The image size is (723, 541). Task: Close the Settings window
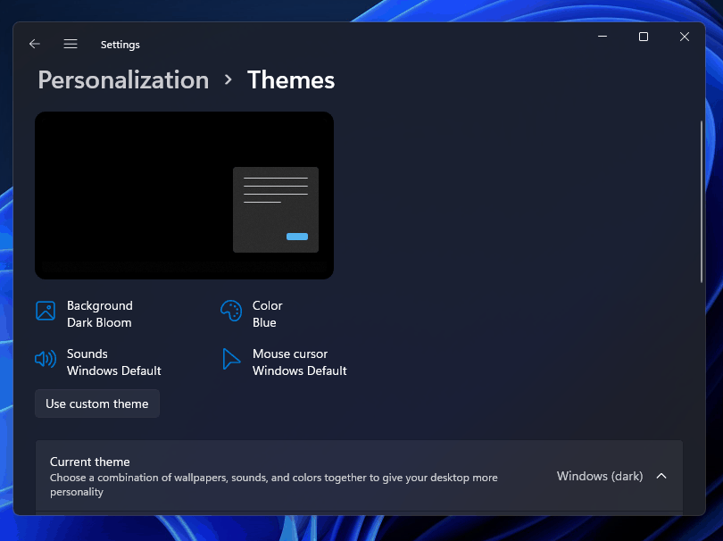(x=685, y=37)
